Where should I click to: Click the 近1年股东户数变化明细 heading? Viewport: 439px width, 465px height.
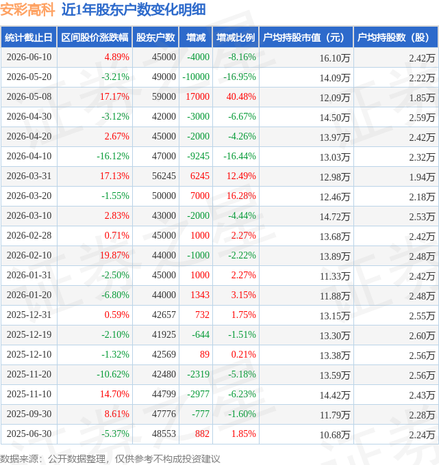pyautogui.click(x=134, y=10)
